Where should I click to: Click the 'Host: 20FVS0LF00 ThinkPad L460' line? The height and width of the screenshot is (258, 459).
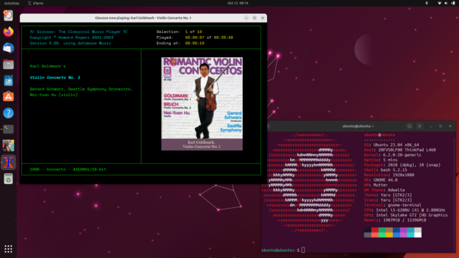[400, 150]
